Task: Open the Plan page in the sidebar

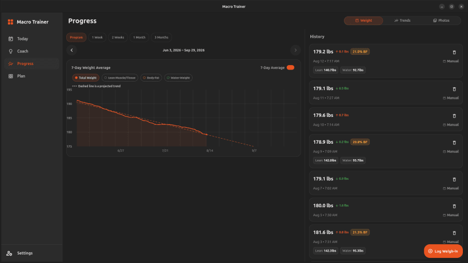Action: (x=31, y=76)
